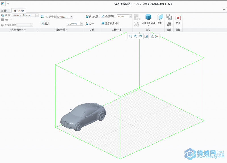
Task: Expand the STL 分辨率 value dropdown arrow
Action: pyautogui.click(x=72, y=17)
